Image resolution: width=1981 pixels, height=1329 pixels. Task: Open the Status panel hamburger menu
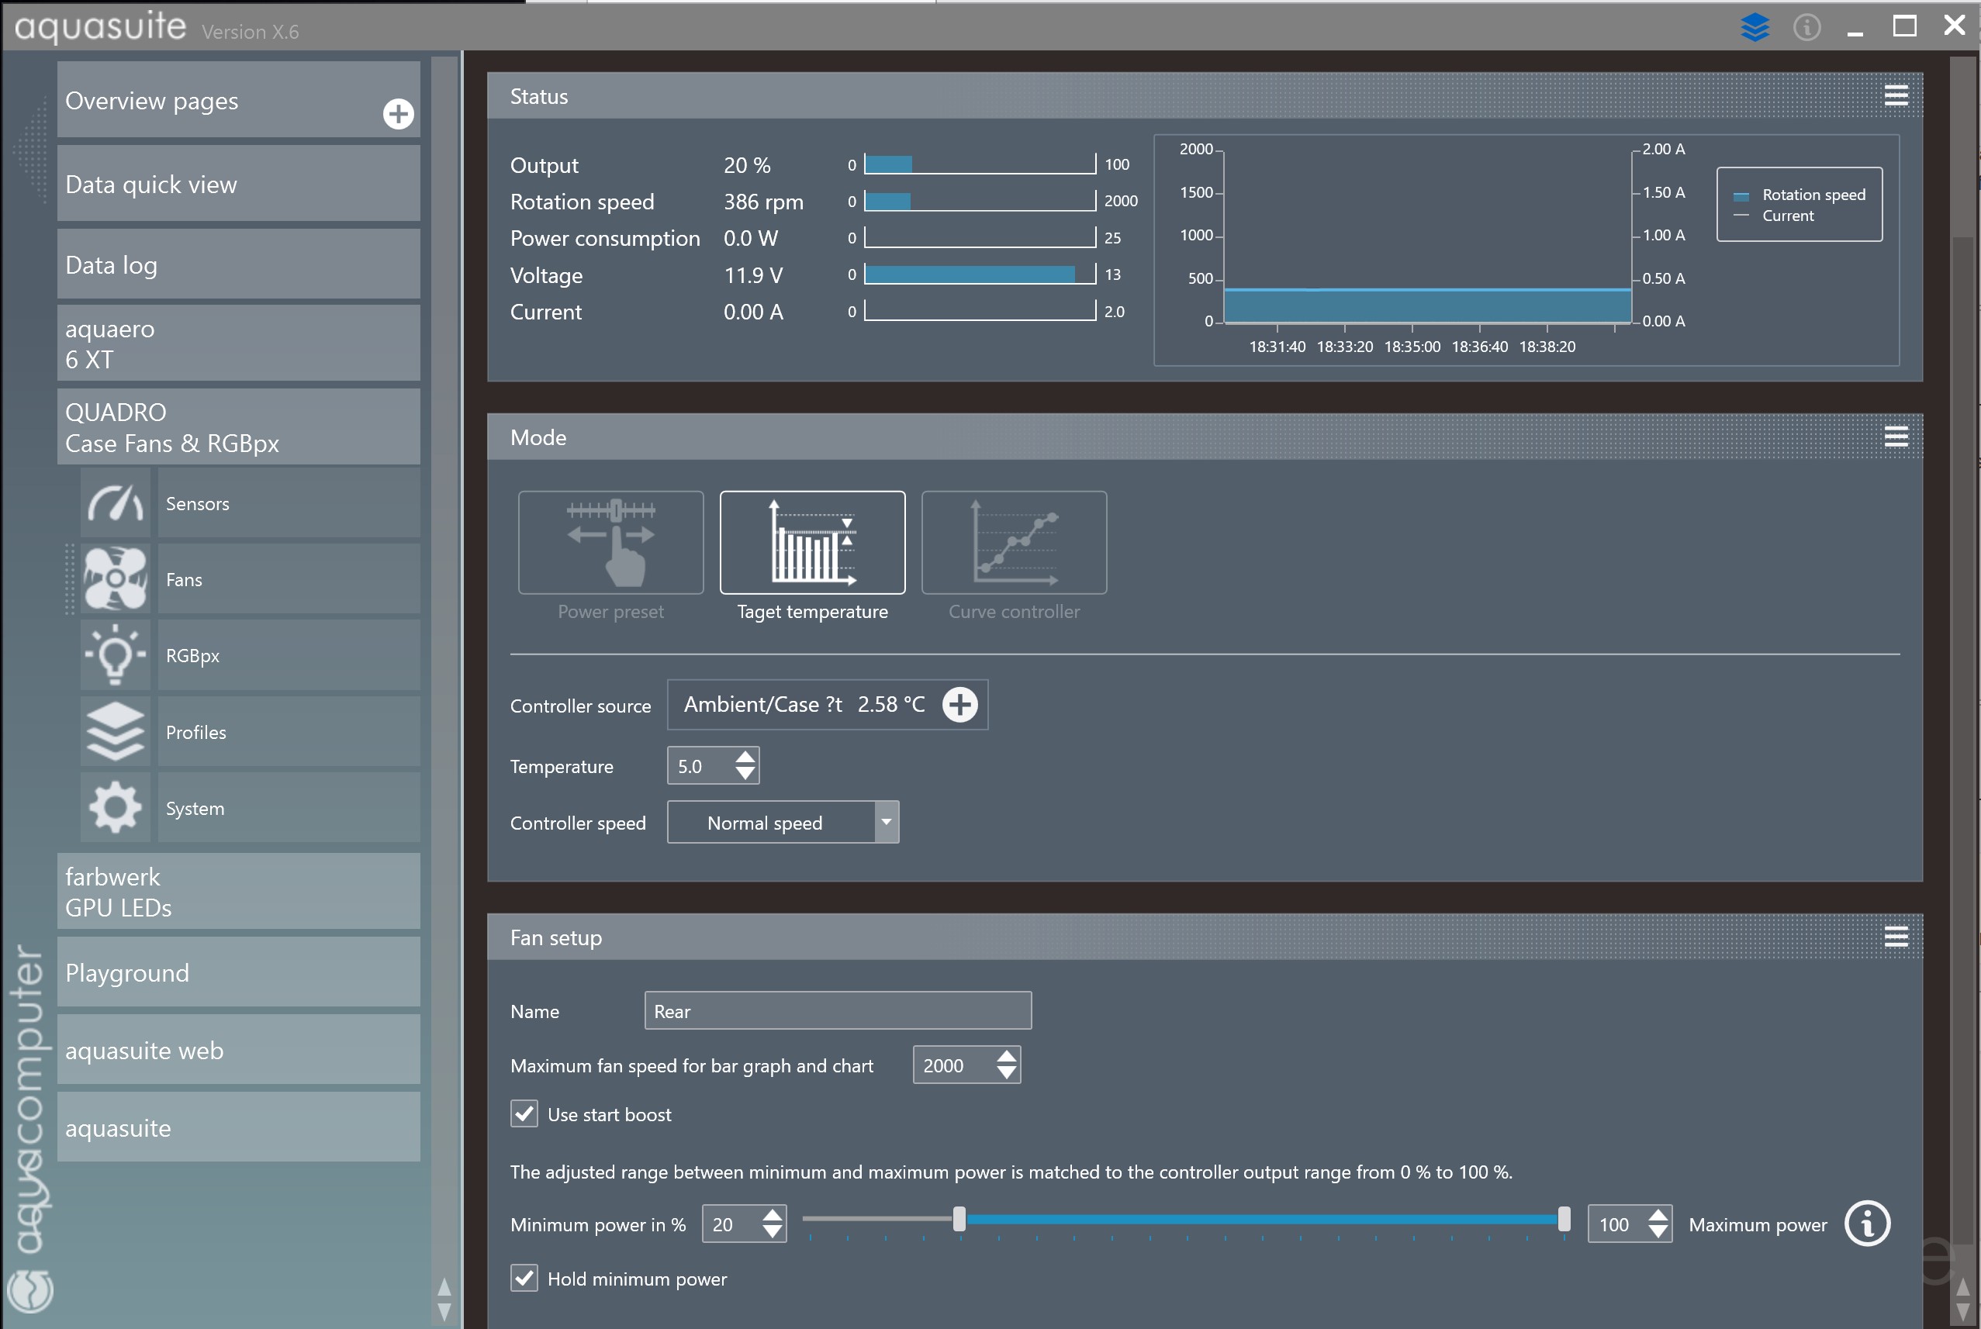click(x=1896, y=95)
